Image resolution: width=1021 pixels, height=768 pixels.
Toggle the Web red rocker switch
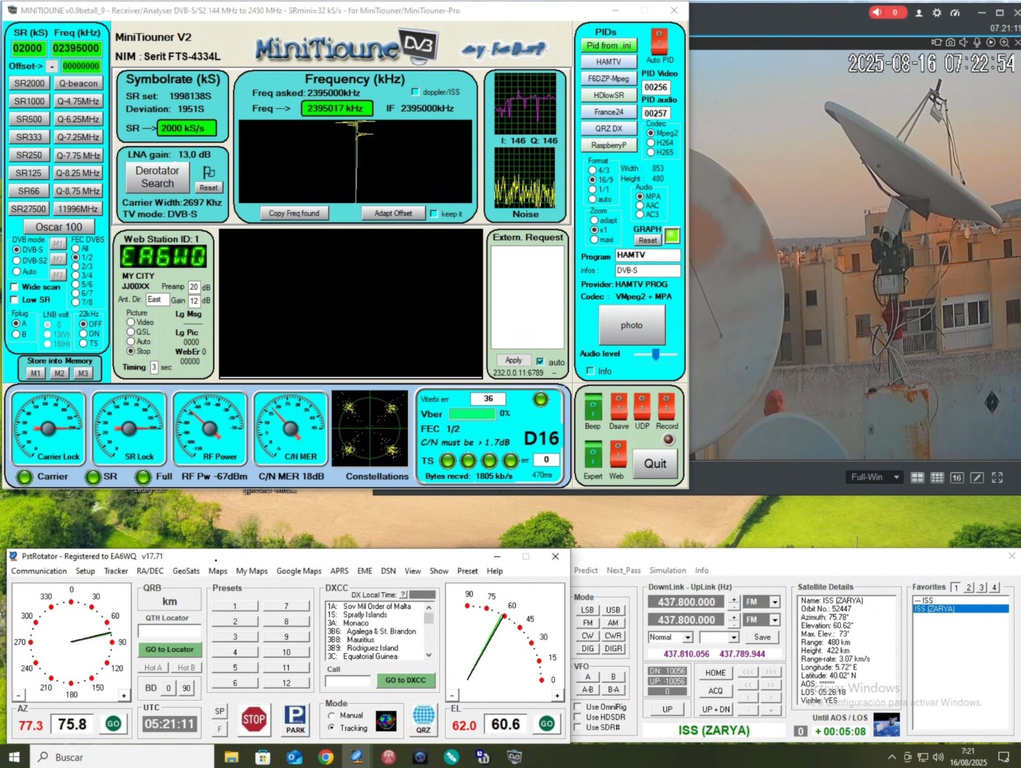click(618, 455)
